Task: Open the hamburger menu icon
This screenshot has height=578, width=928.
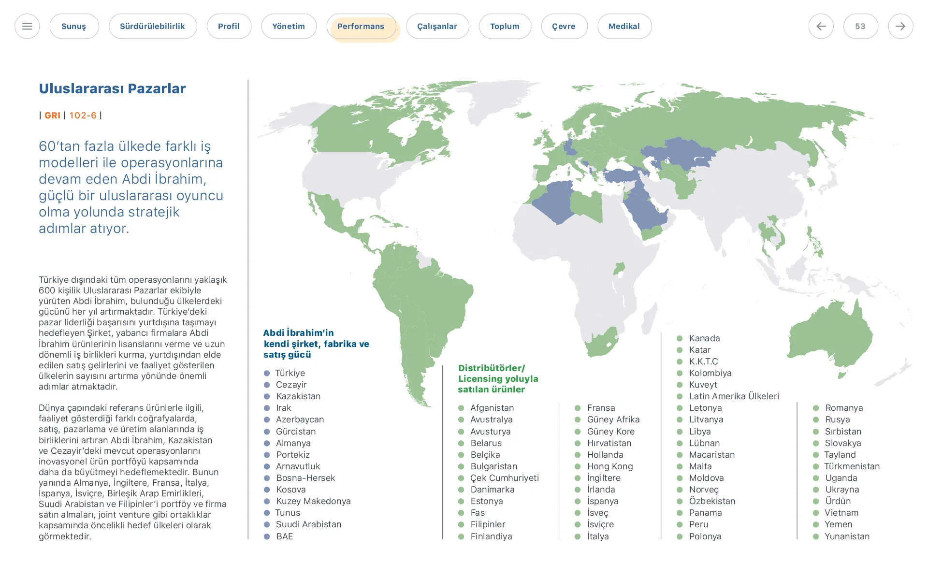Action: 27,26
